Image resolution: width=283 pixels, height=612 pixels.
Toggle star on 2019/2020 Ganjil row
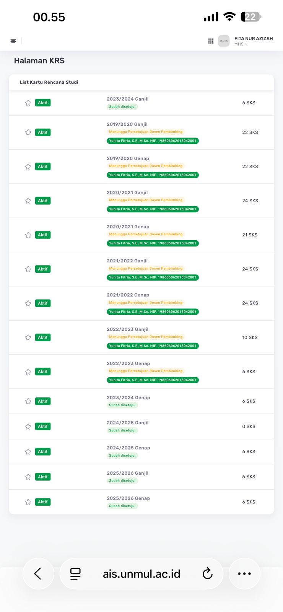[x=28, y=132]
